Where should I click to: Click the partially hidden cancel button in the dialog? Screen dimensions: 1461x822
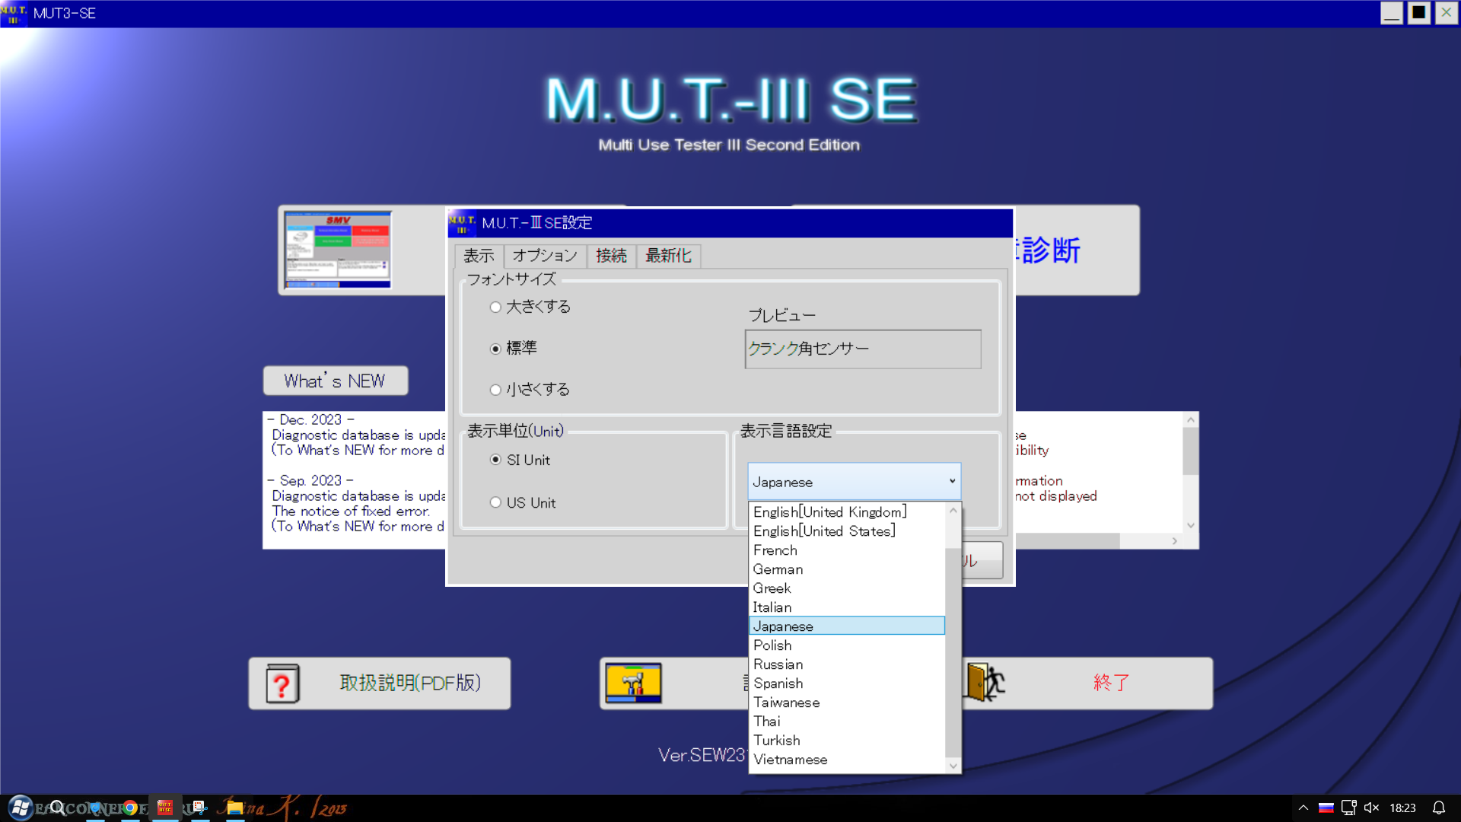(982, 561)
